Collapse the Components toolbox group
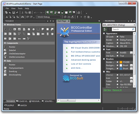The height and width of the screenshot is (114, 139). [5, 43]
